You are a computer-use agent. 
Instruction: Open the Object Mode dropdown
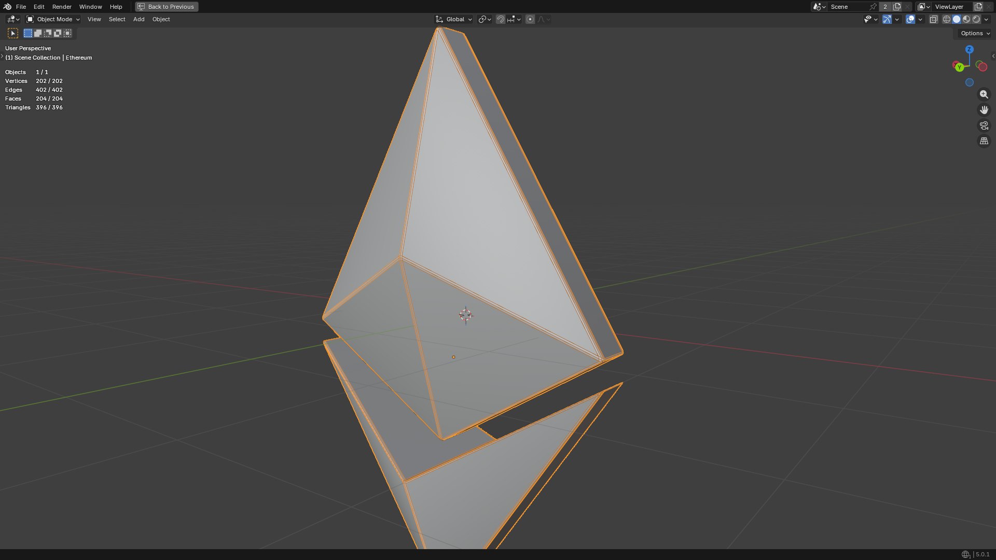coord(53,19)
